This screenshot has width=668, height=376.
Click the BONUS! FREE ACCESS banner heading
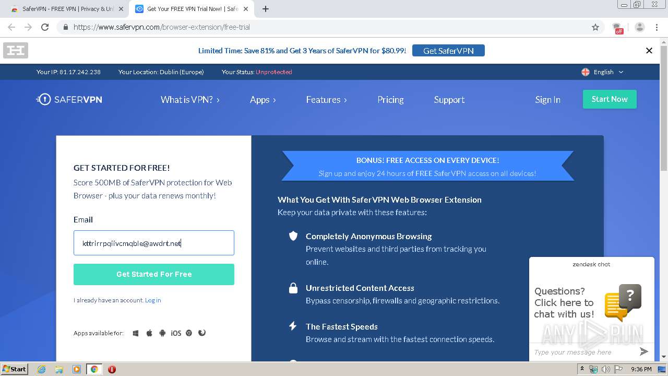pyautogui.click(x=427, y=160)
